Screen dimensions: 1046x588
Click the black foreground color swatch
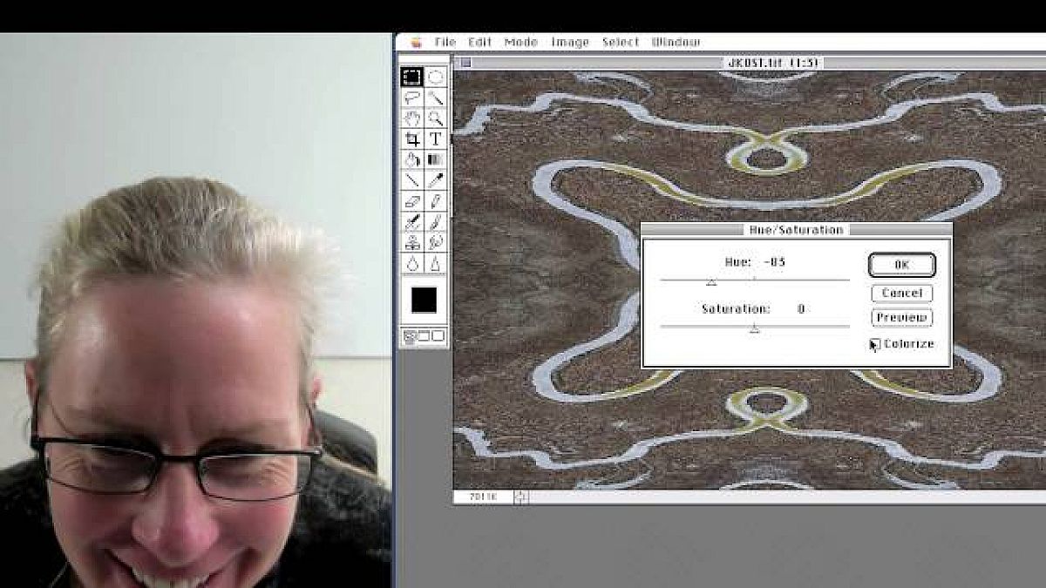pyautogui.click(x=424, y=300)
